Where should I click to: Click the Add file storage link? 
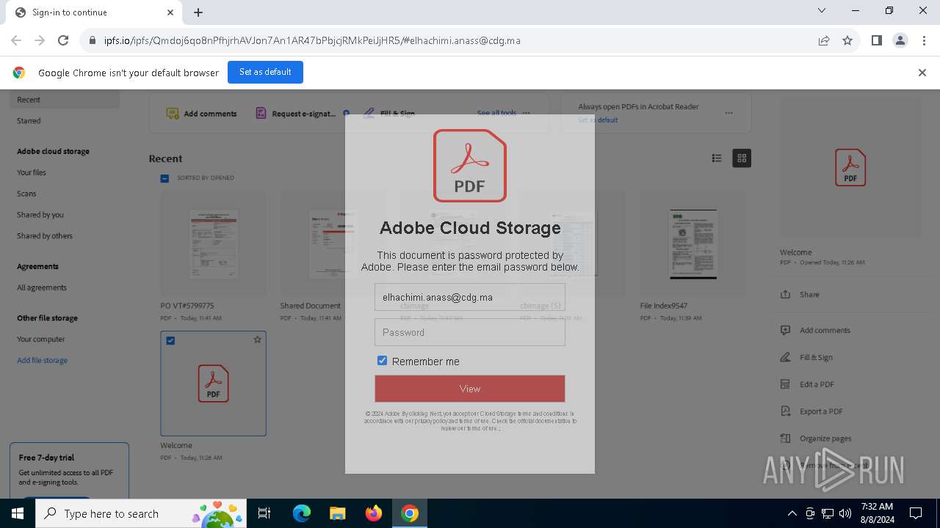click(43, 361)
